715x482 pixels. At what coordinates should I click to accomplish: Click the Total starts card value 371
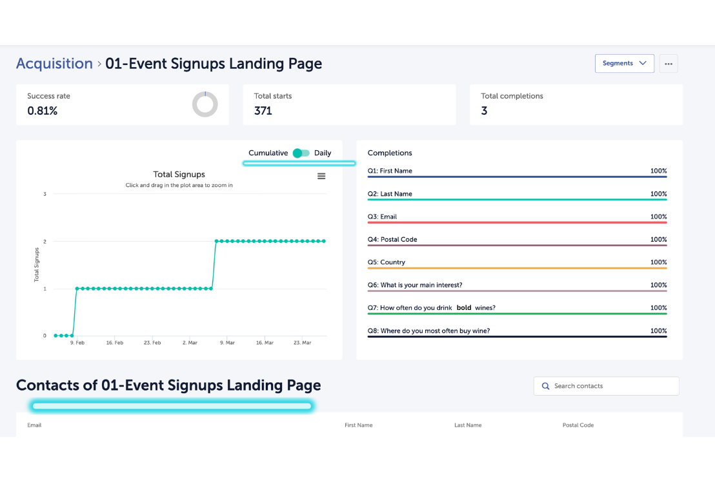pos(263,111)
